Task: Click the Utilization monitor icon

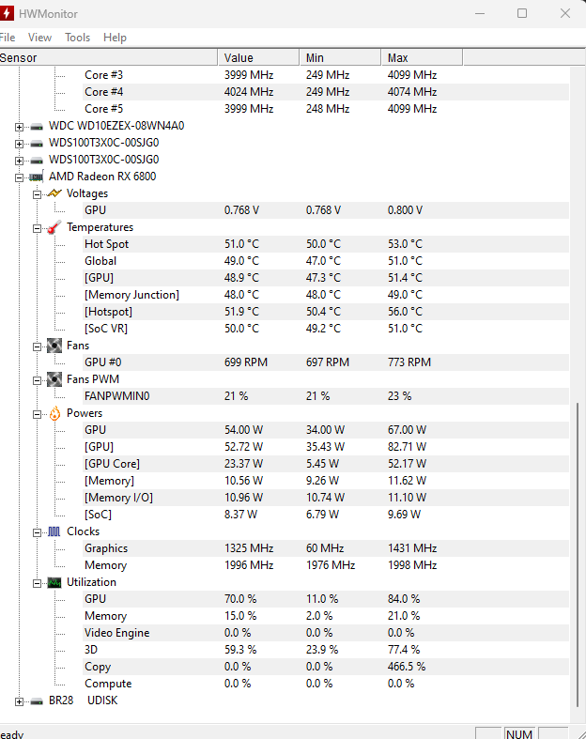Action: pyautogui.click(x=54, y=582)
